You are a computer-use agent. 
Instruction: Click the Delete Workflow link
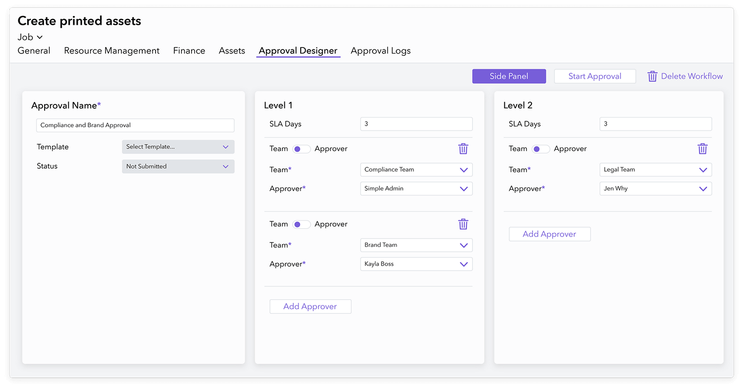click(692, 76)
